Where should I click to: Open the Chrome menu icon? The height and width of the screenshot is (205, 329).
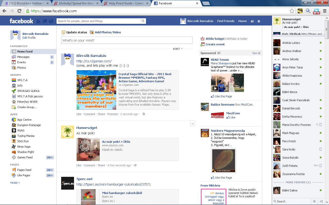pyautogui.click(x=324, y=11)
